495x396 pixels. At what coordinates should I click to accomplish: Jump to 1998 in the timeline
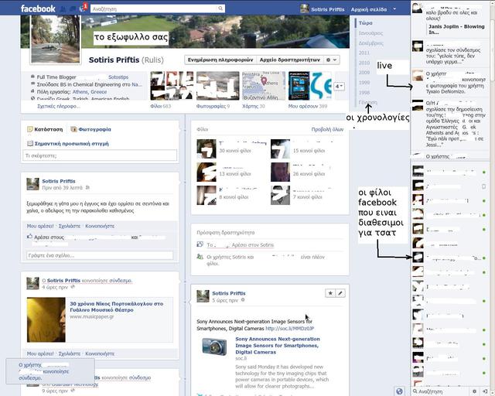(x=364, y=93)
